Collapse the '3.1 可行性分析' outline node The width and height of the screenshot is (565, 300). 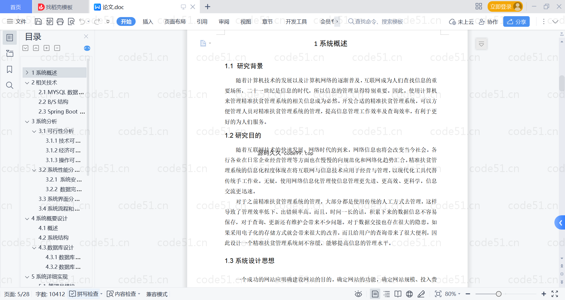coord(34,131)
